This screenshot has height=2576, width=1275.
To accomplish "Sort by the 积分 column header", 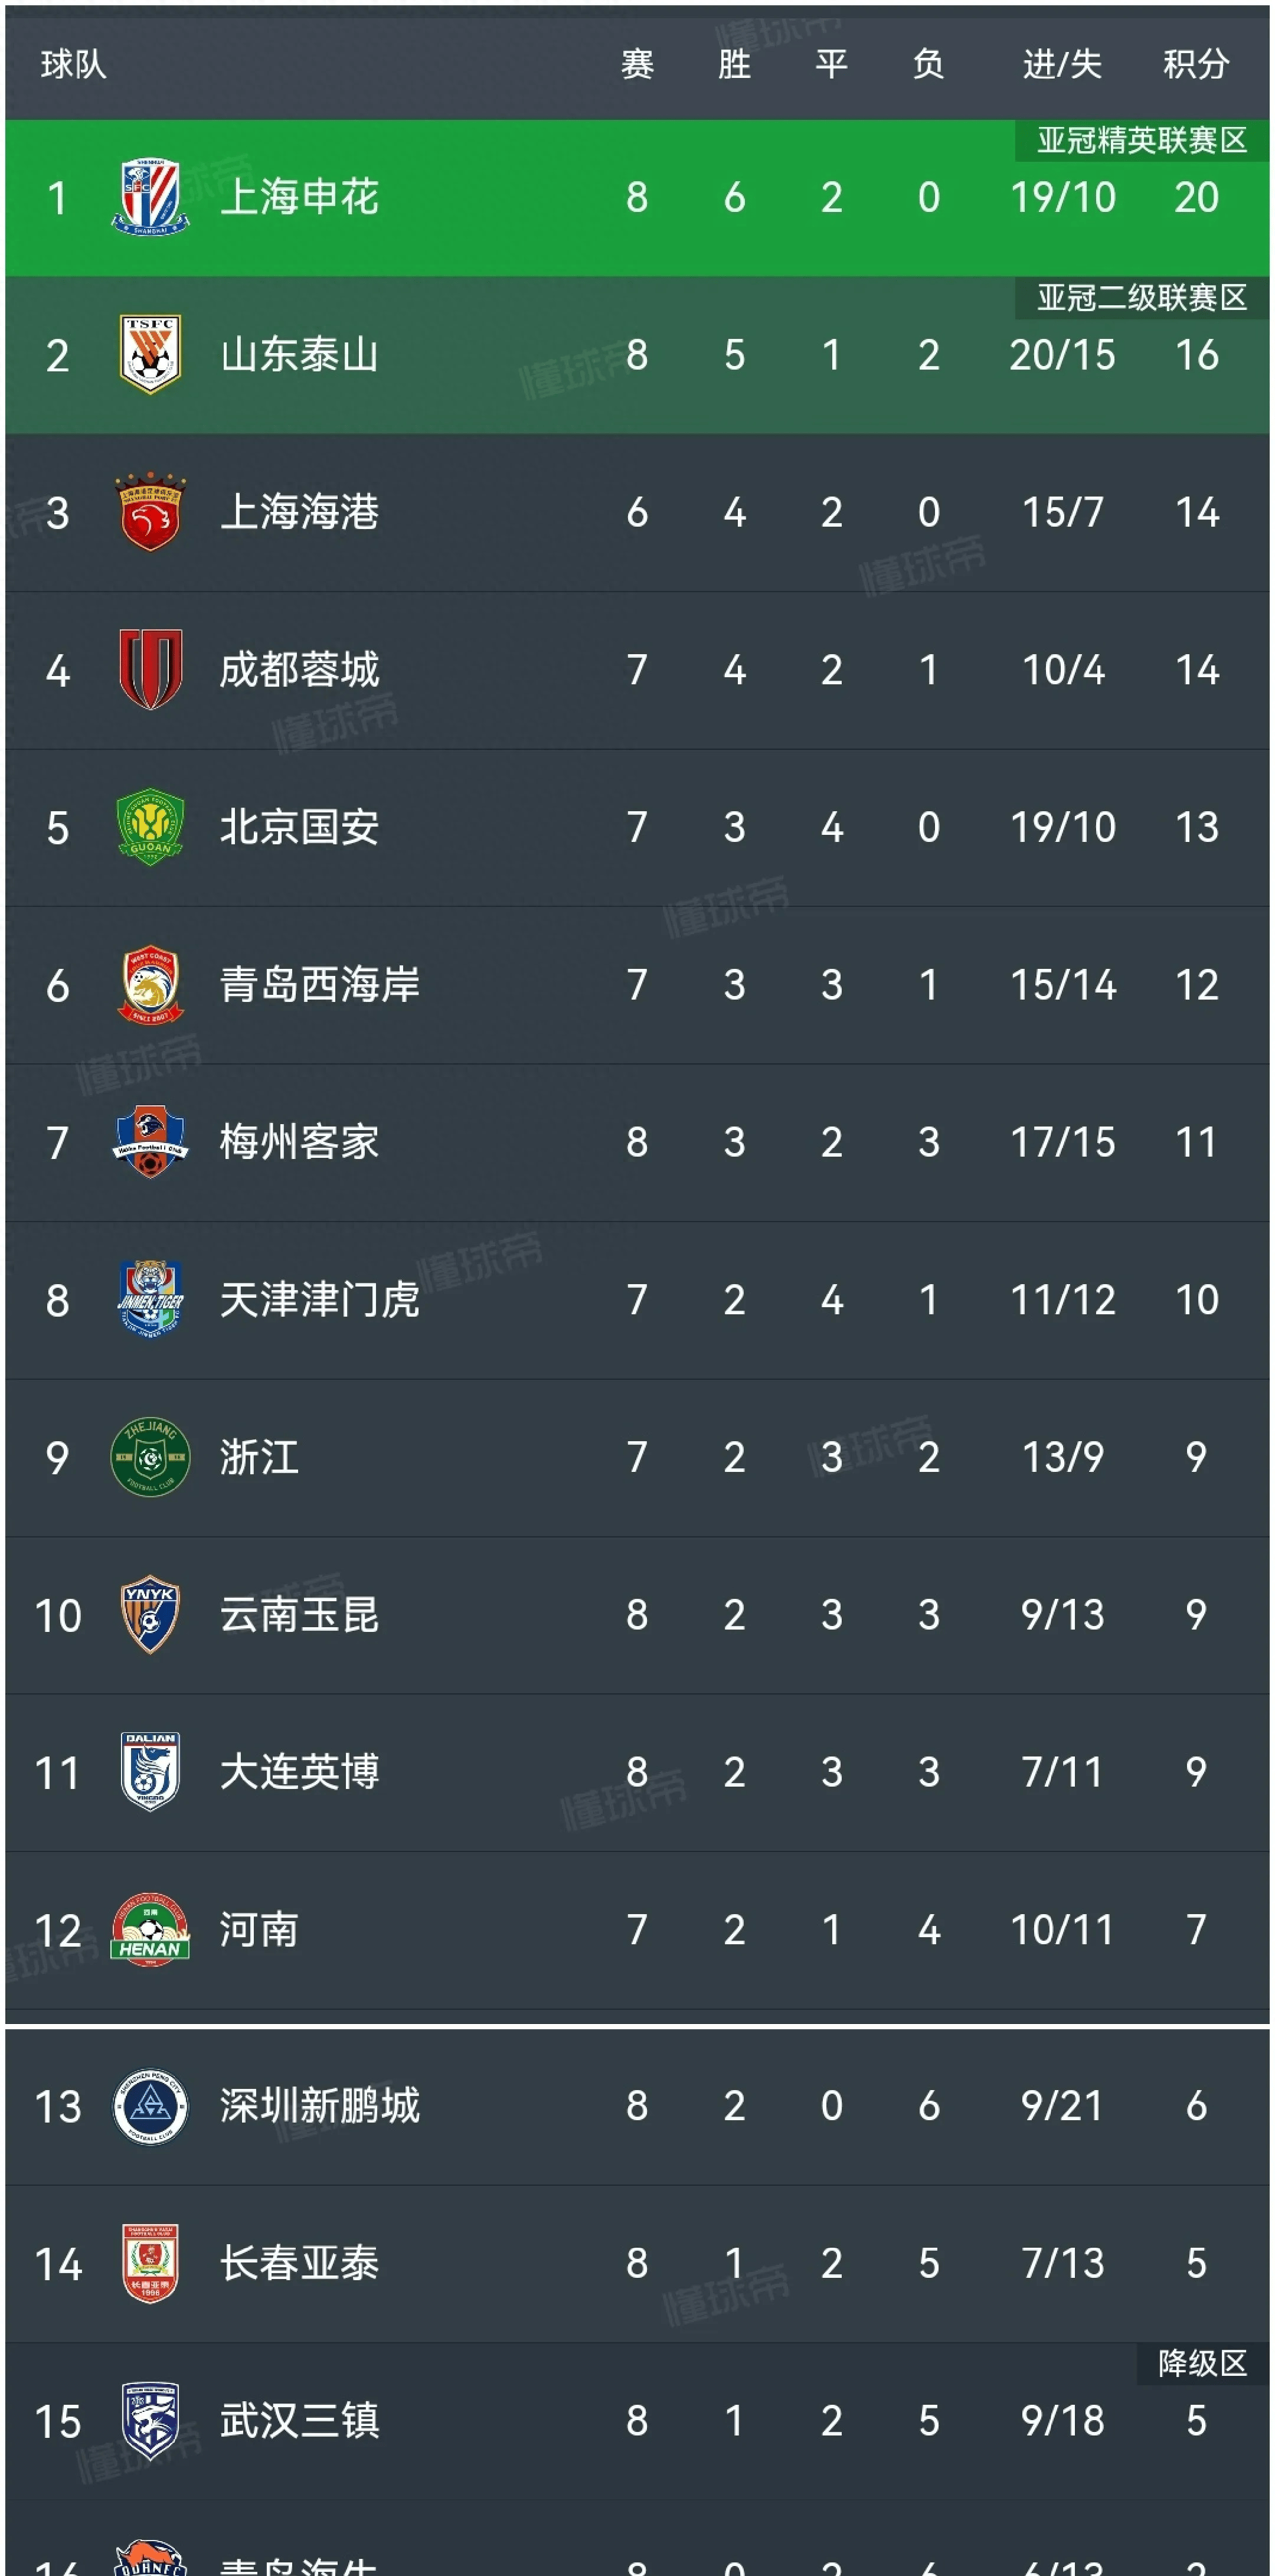I will 1195,64.
